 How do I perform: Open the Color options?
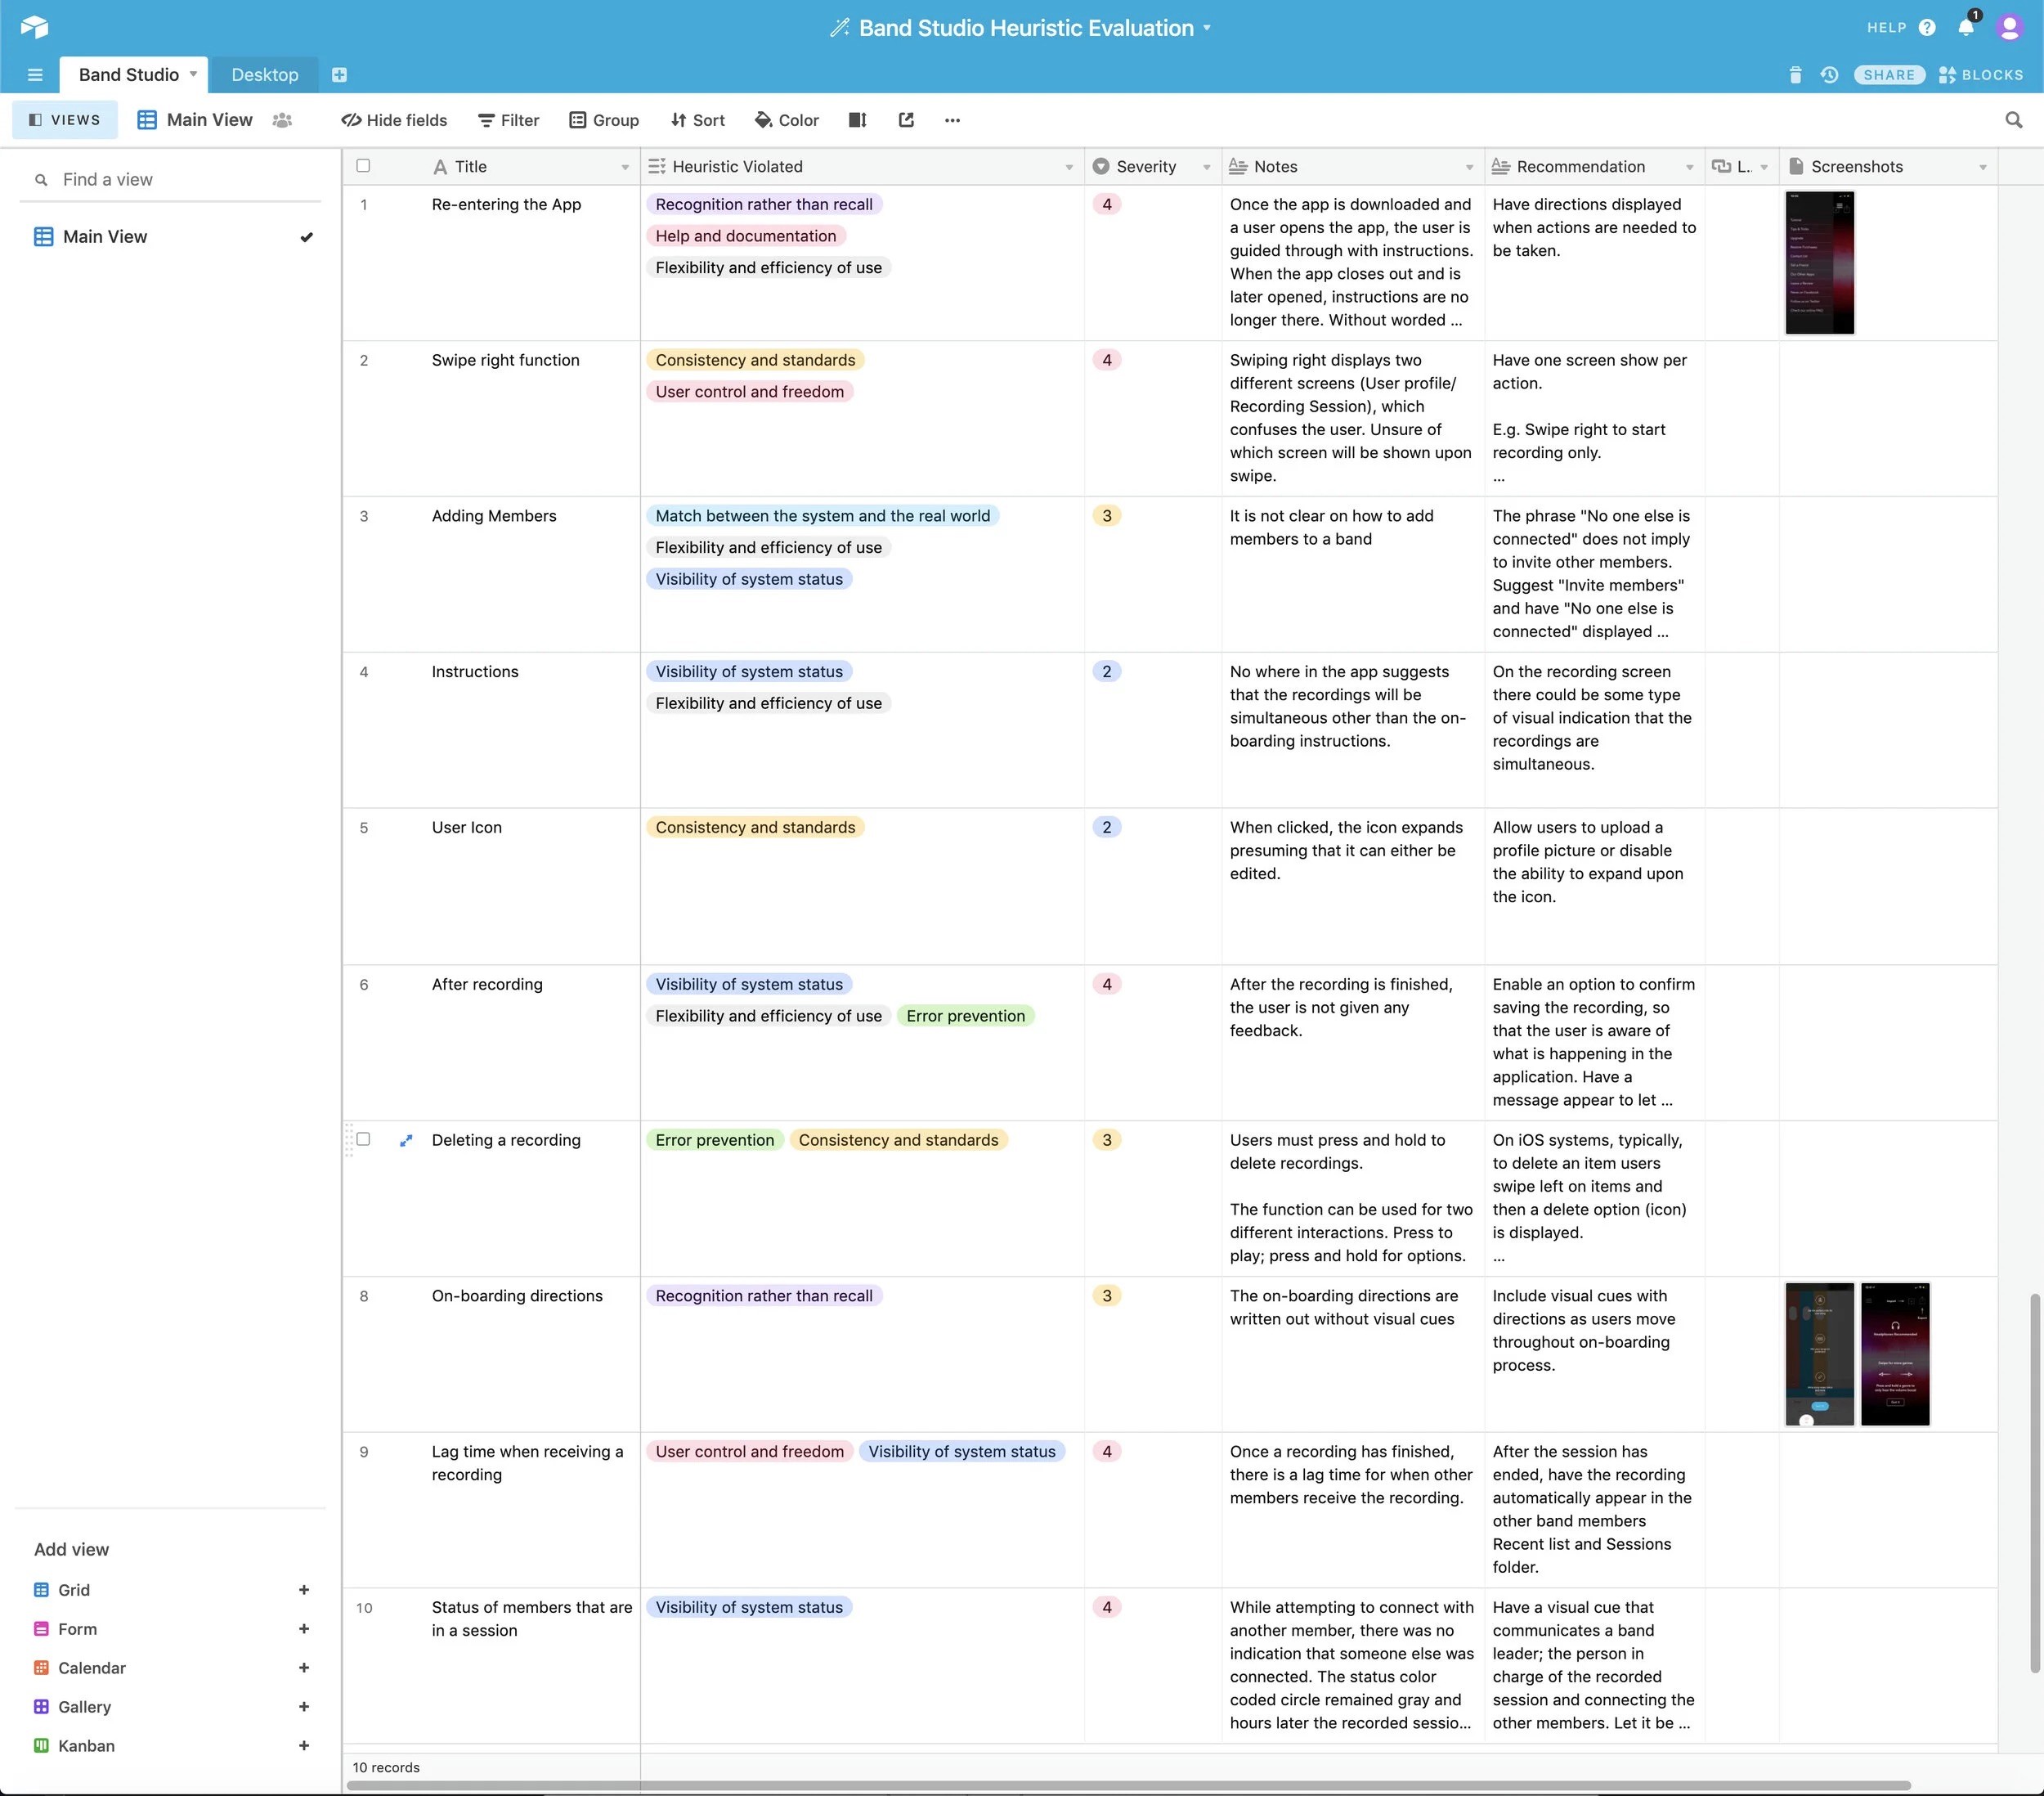pos(786,120)
